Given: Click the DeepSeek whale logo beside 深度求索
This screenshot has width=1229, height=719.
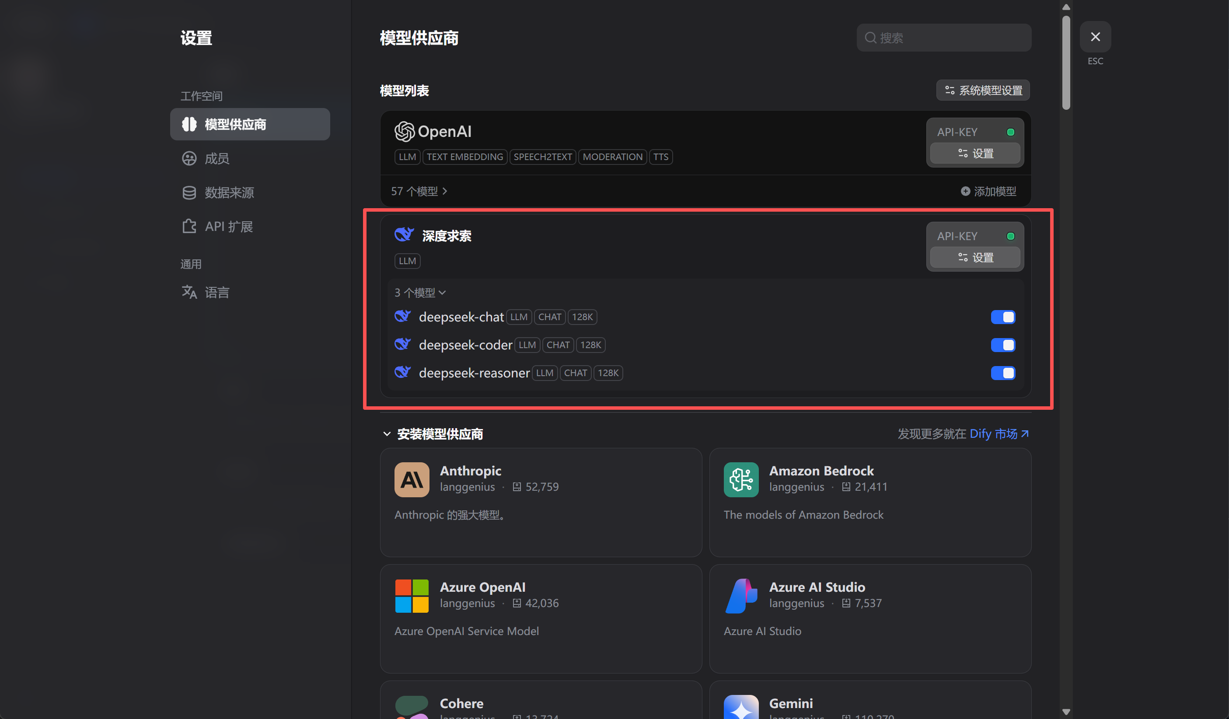Looking at the screenshot, I should [404, 234].
